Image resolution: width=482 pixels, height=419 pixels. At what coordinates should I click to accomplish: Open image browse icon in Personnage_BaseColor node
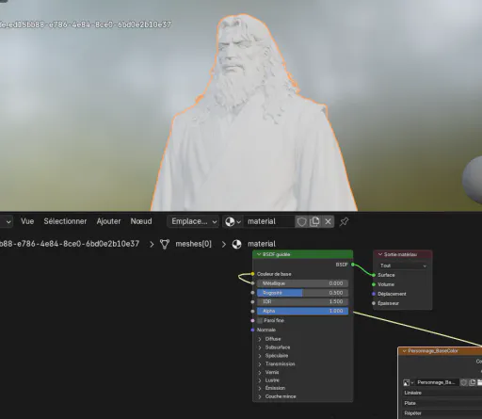click(x=409, y=382)
